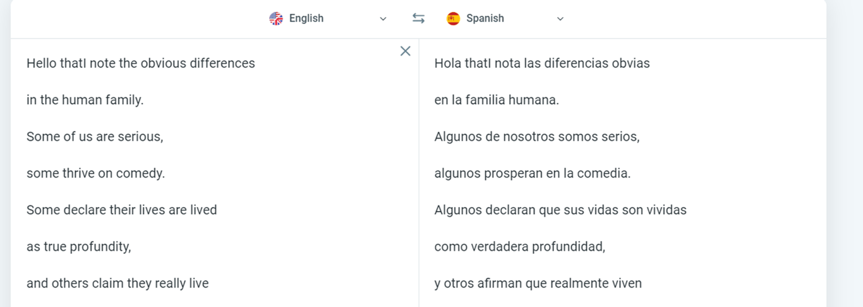Clear the source text with the X icon

[406, 51]
